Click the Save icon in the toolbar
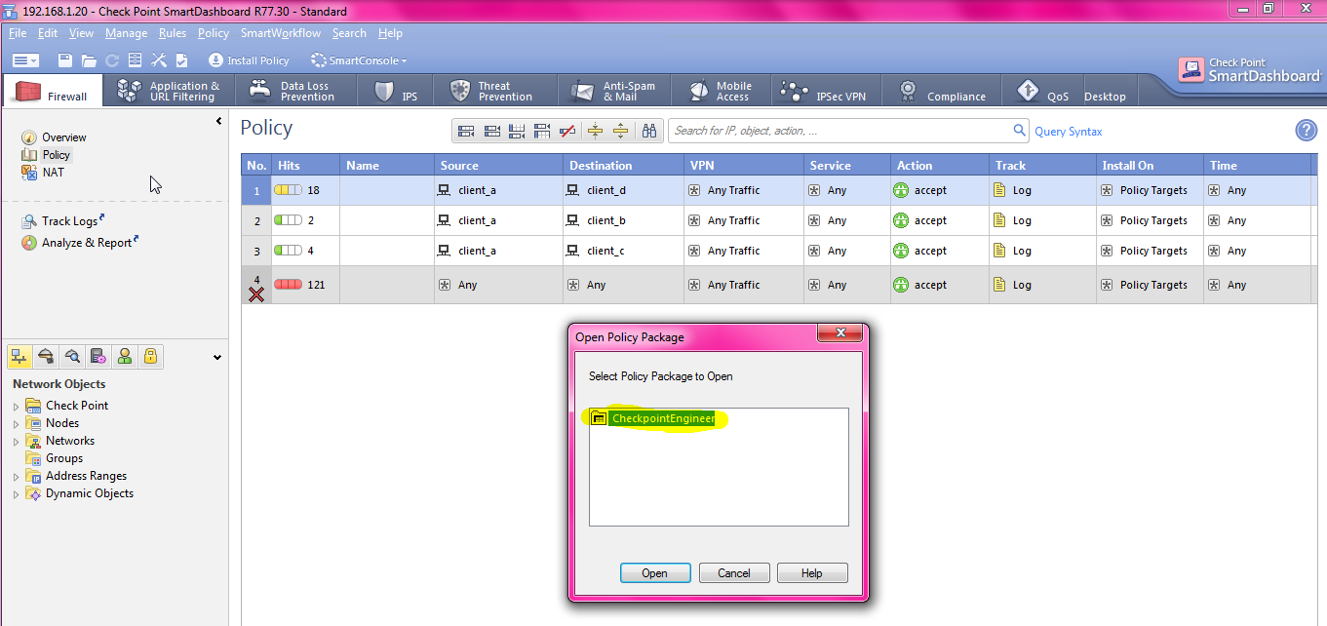Image resolution: width=1327 pixels, height=626 pixels. 65,60
